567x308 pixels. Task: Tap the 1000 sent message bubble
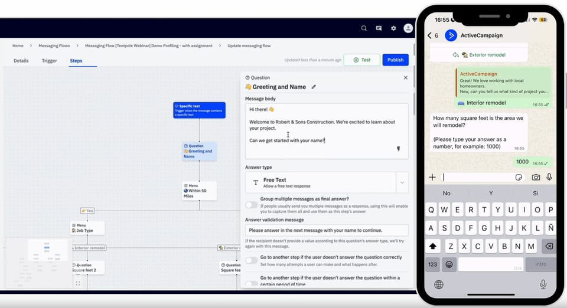(x=533, y=162)
